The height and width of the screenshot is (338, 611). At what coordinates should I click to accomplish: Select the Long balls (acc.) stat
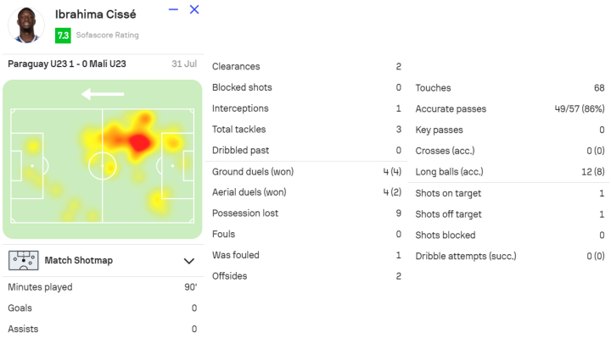pos(510,172)
